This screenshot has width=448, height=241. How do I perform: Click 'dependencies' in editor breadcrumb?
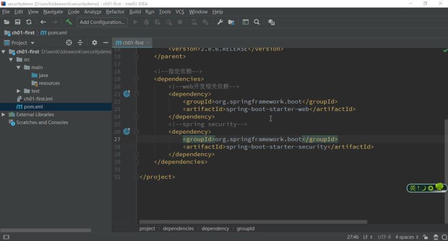pyautogui.click(x=178, y=228)
